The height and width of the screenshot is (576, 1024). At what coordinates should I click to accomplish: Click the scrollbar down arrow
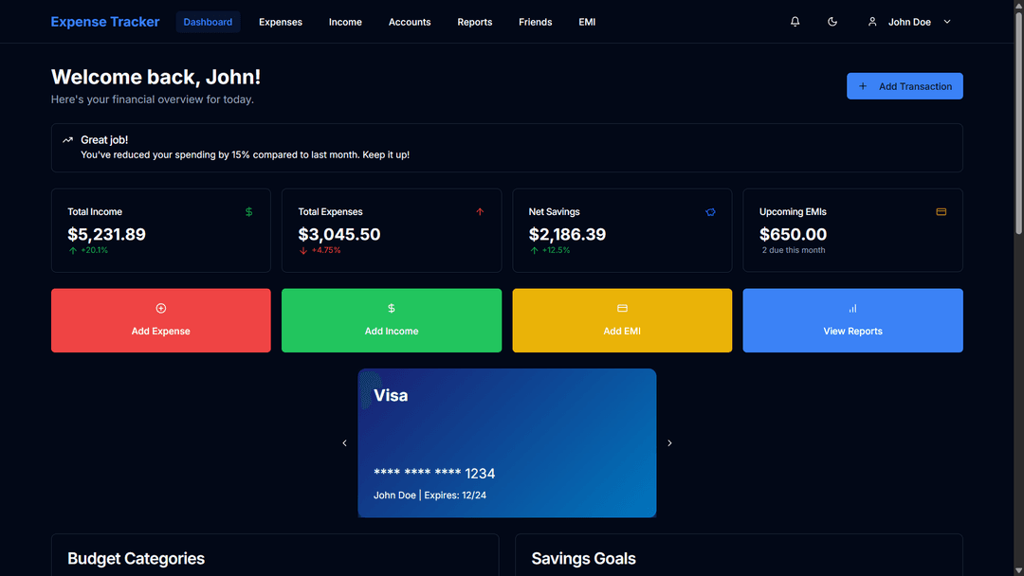(x=1018, y=570)
